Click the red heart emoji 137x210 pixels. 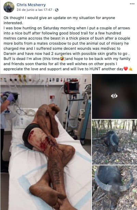pos(125,69)
